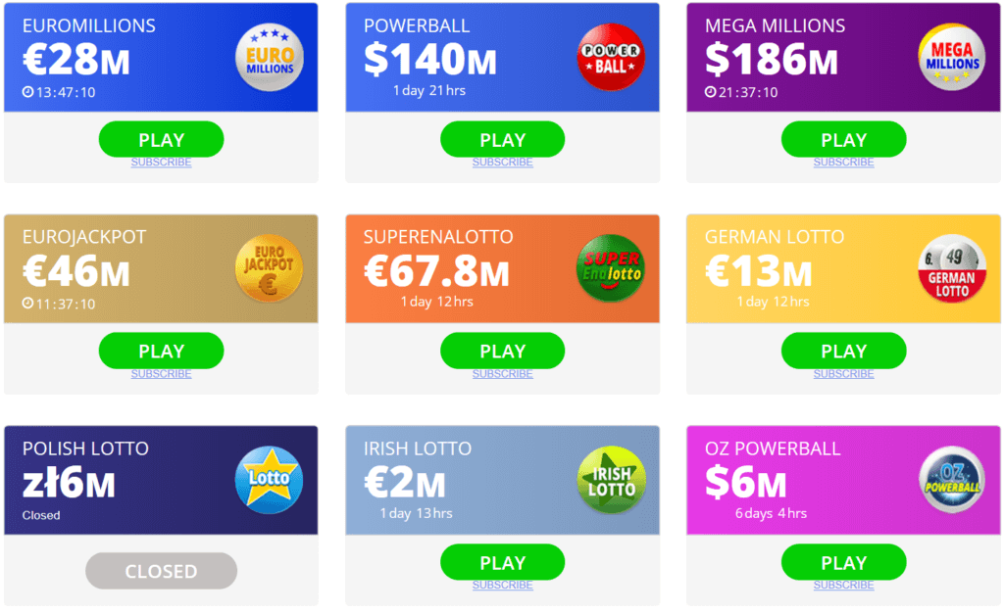1004x613 pixels.
Task: Click the German Lotto balls logo
Action: 951,268
